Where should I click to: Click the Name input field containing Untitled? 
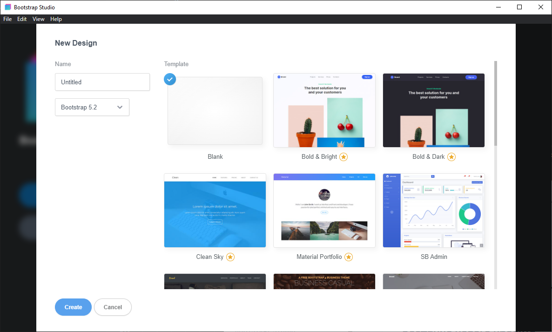102,82
